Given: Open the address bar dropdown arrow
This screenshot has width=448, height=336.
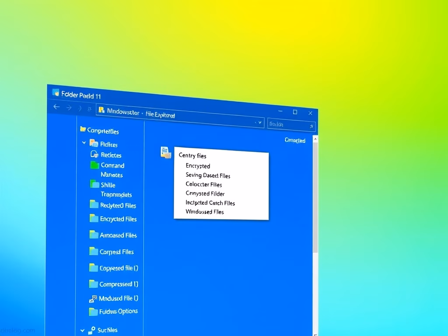Looking at the screenshot, I should coord(261,123).
